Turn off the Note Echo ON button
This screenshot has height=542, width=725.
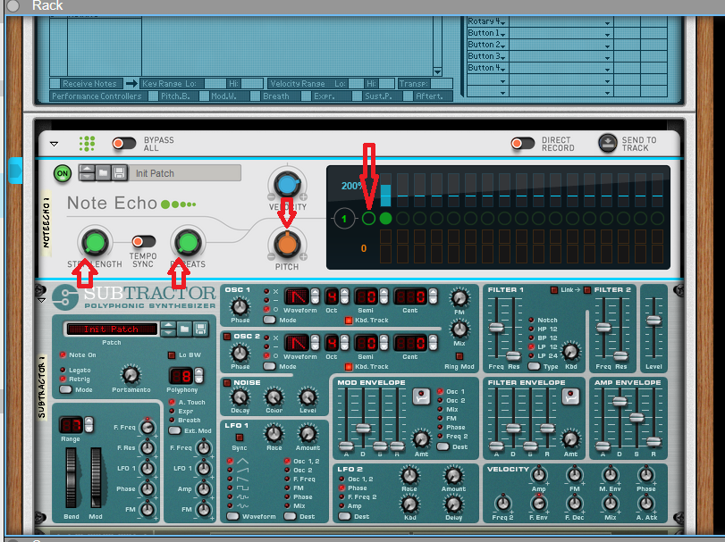[63, 173]
